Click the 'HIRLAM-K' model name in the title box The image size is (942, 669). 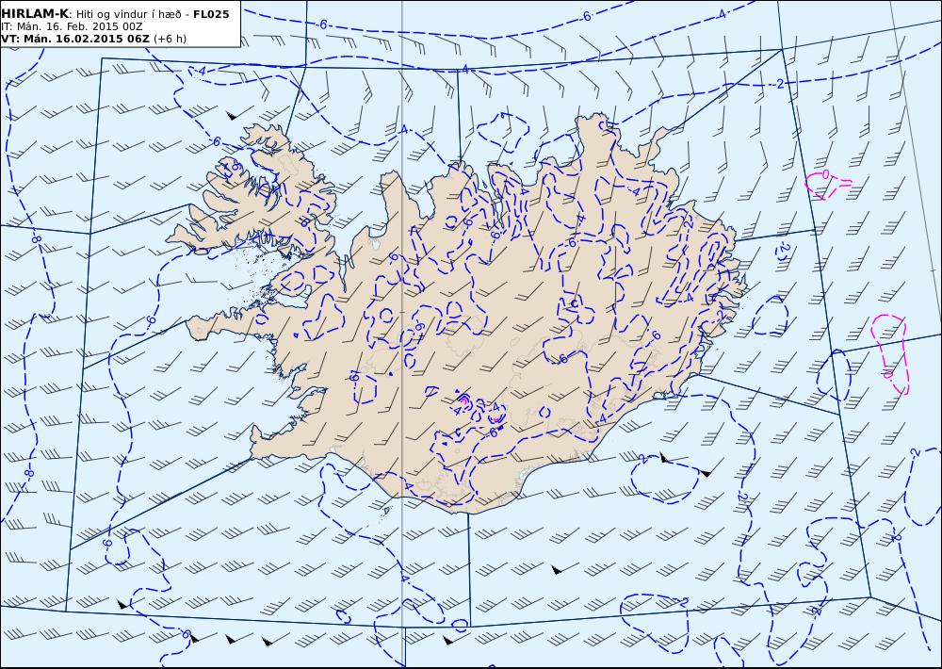click(x=34, y=14)
